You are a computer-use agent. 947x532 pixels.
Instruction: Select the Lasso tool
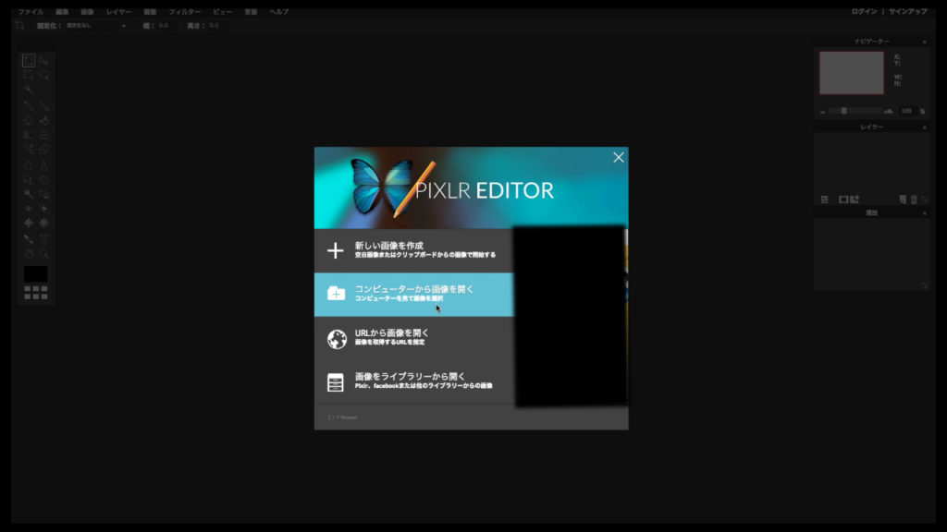tap(44, 76)
